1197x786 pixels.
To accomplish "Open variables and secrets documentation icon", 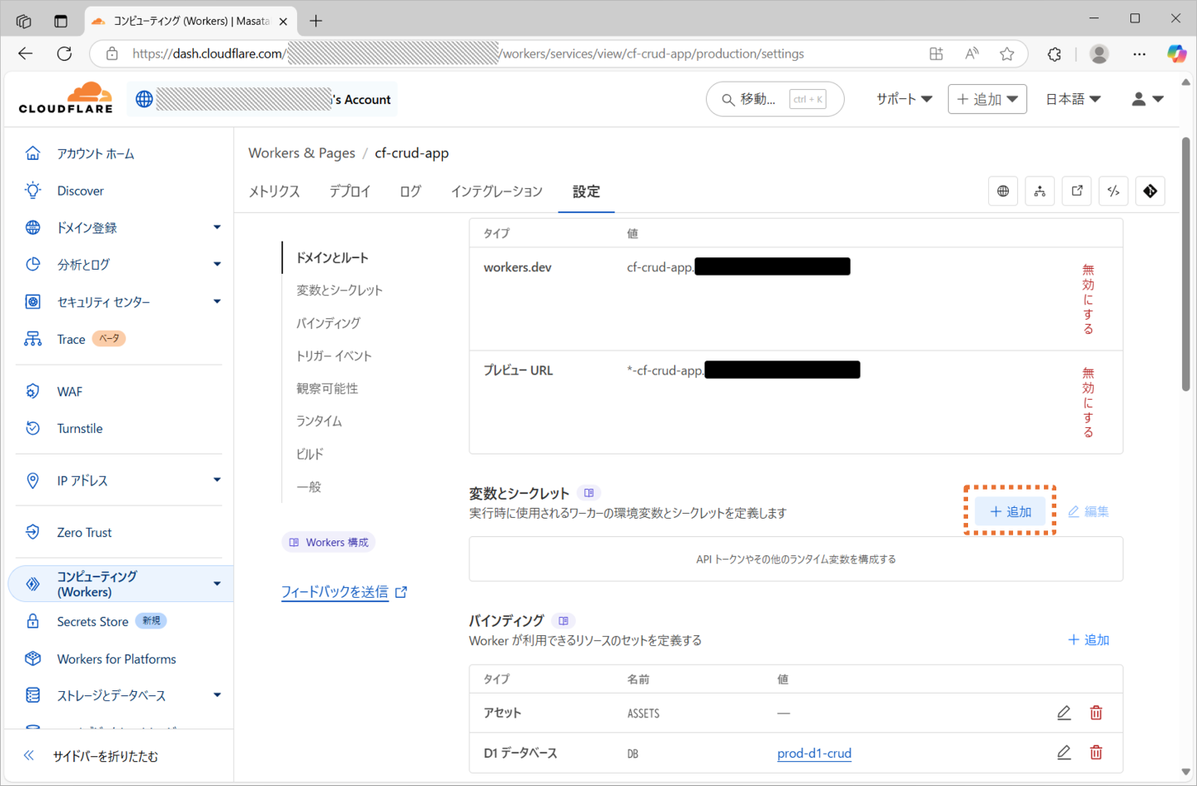I will (589, 493).
